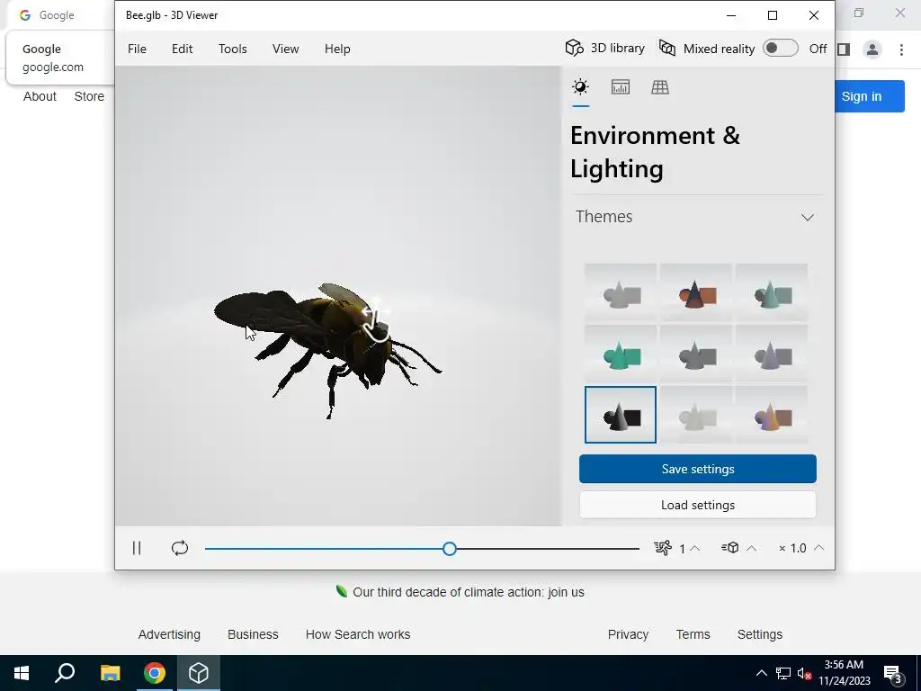Screen dimensions: 921x691
Task: Select the dark gray middle theme thumbnail
Action: coord(696,353)
